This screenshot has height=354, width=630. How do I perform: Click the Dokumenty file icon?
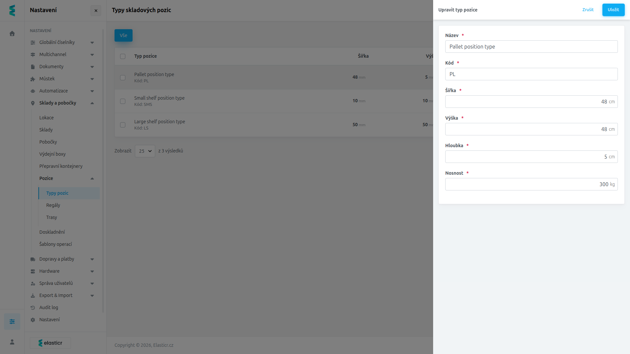click(33, 67)
